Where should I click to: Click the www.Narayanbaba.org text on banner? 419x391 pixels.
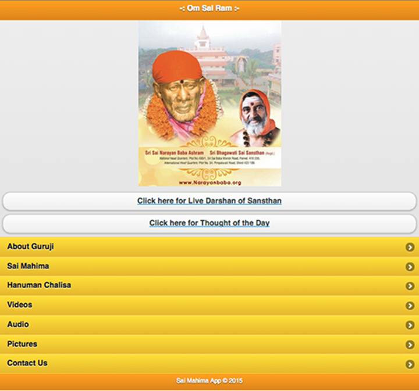(210, 182)
